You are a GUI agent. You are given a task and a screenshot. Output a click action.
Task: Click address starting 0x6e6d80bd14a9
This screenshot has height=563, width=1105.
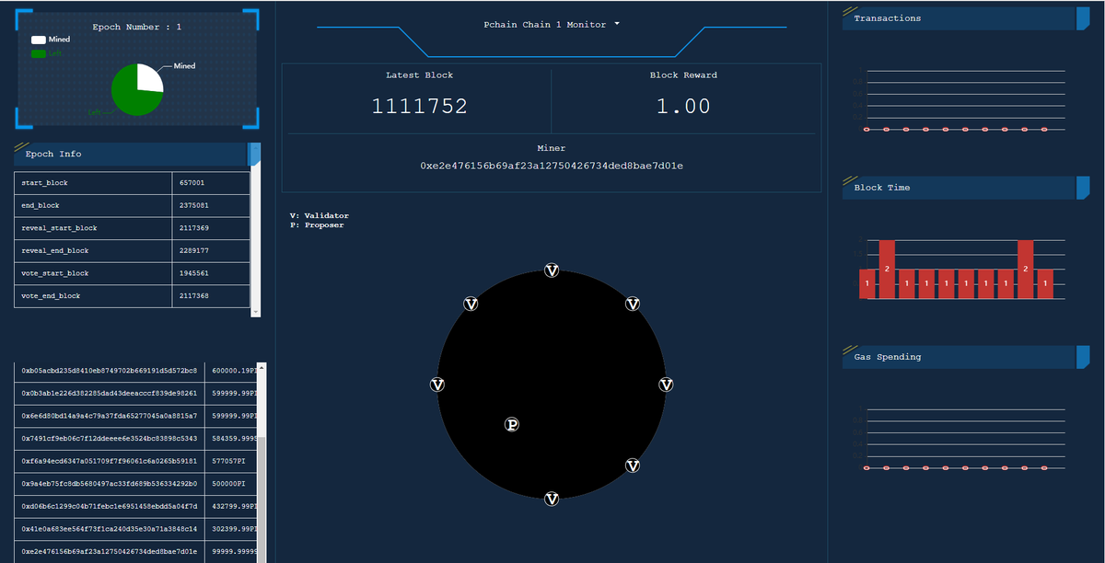pyautogui.click(x=110, y=416)
